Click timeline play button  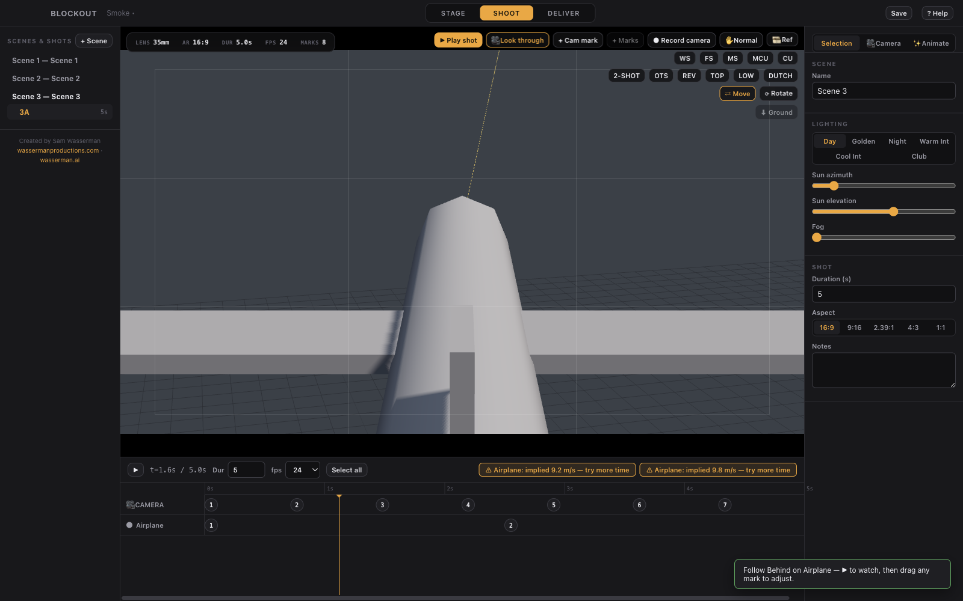(x=135, y=470)
